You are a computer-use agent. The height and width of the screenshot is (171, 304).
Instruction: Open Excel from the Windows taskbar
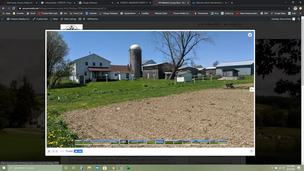[128, 168]
